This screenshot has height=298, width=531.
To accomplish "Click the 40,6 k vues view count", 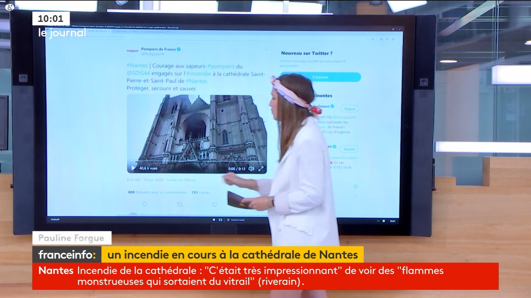I will tap(148, 168).
